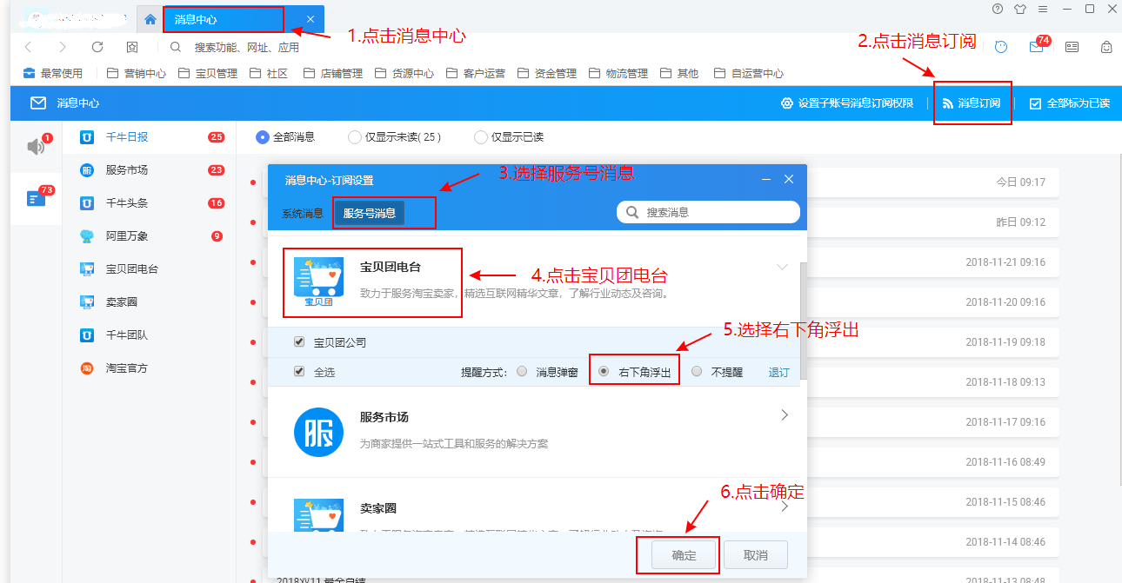Viewport: 1122px width, 583px height.
Task: Click the 退订 unsubscribe link
Action: (x=778, y=372)
